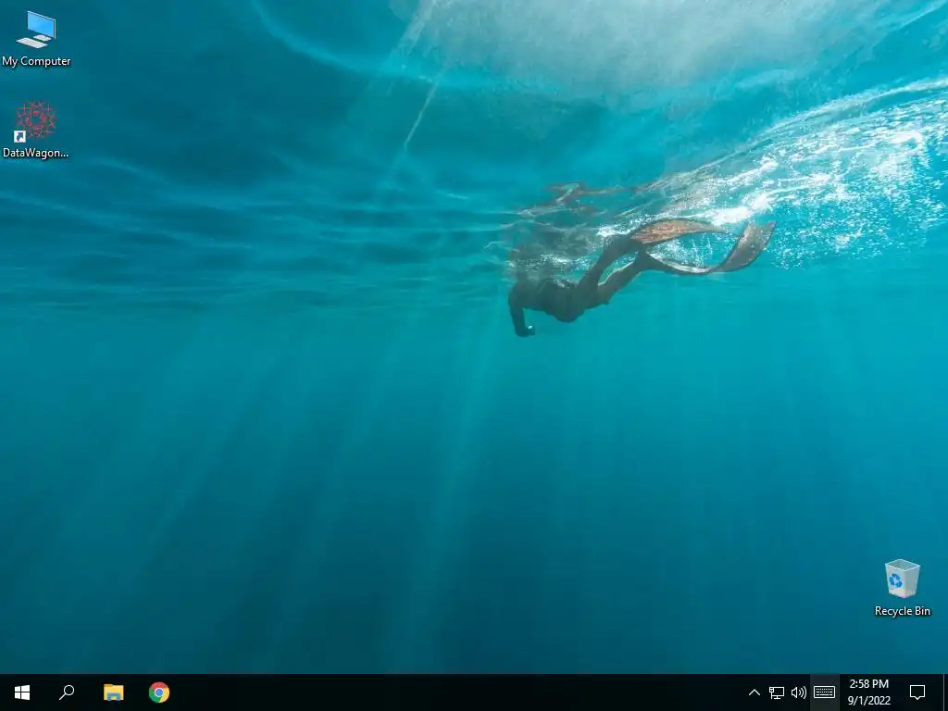Screen dimensions: 948x711
Task: Open the Windows Start menu
Action: (x=22, y=692)
